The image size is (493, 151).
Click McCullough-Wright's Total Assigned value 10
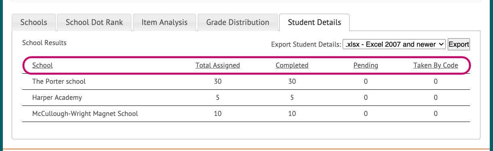click(218, 114)
